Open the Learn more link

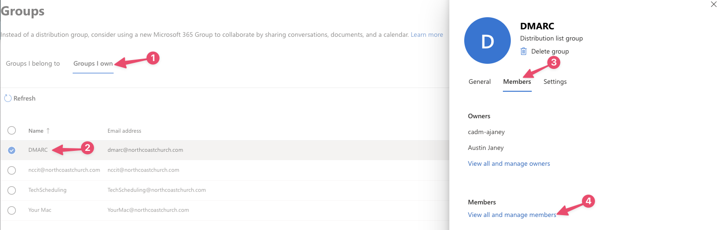(427, 34)
